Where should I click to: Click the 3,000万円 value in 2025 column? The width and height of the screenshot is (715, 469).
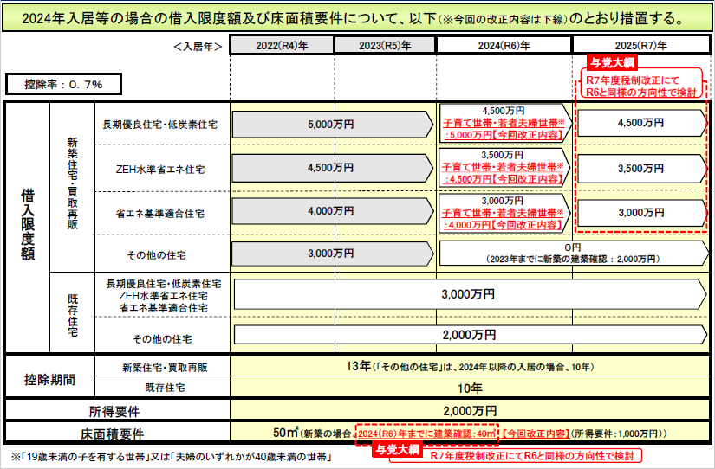[640, 213]
